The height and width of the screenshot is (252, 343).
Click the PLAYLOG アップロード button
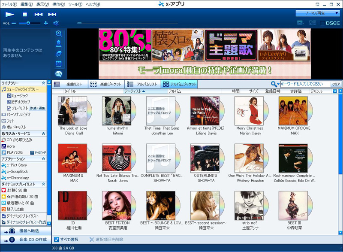38,152
